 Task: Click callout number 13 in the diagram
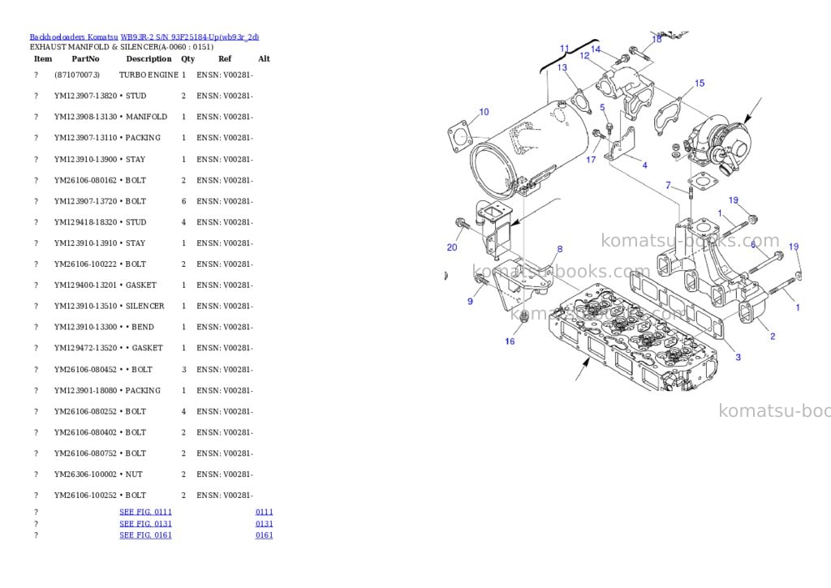[x=562, y=67]
